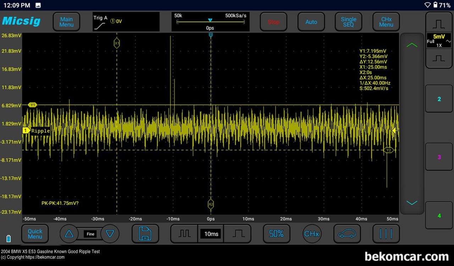This screenshot has height=266, width=454.
Task: Toggle channel 4
Action: [439, 216]
